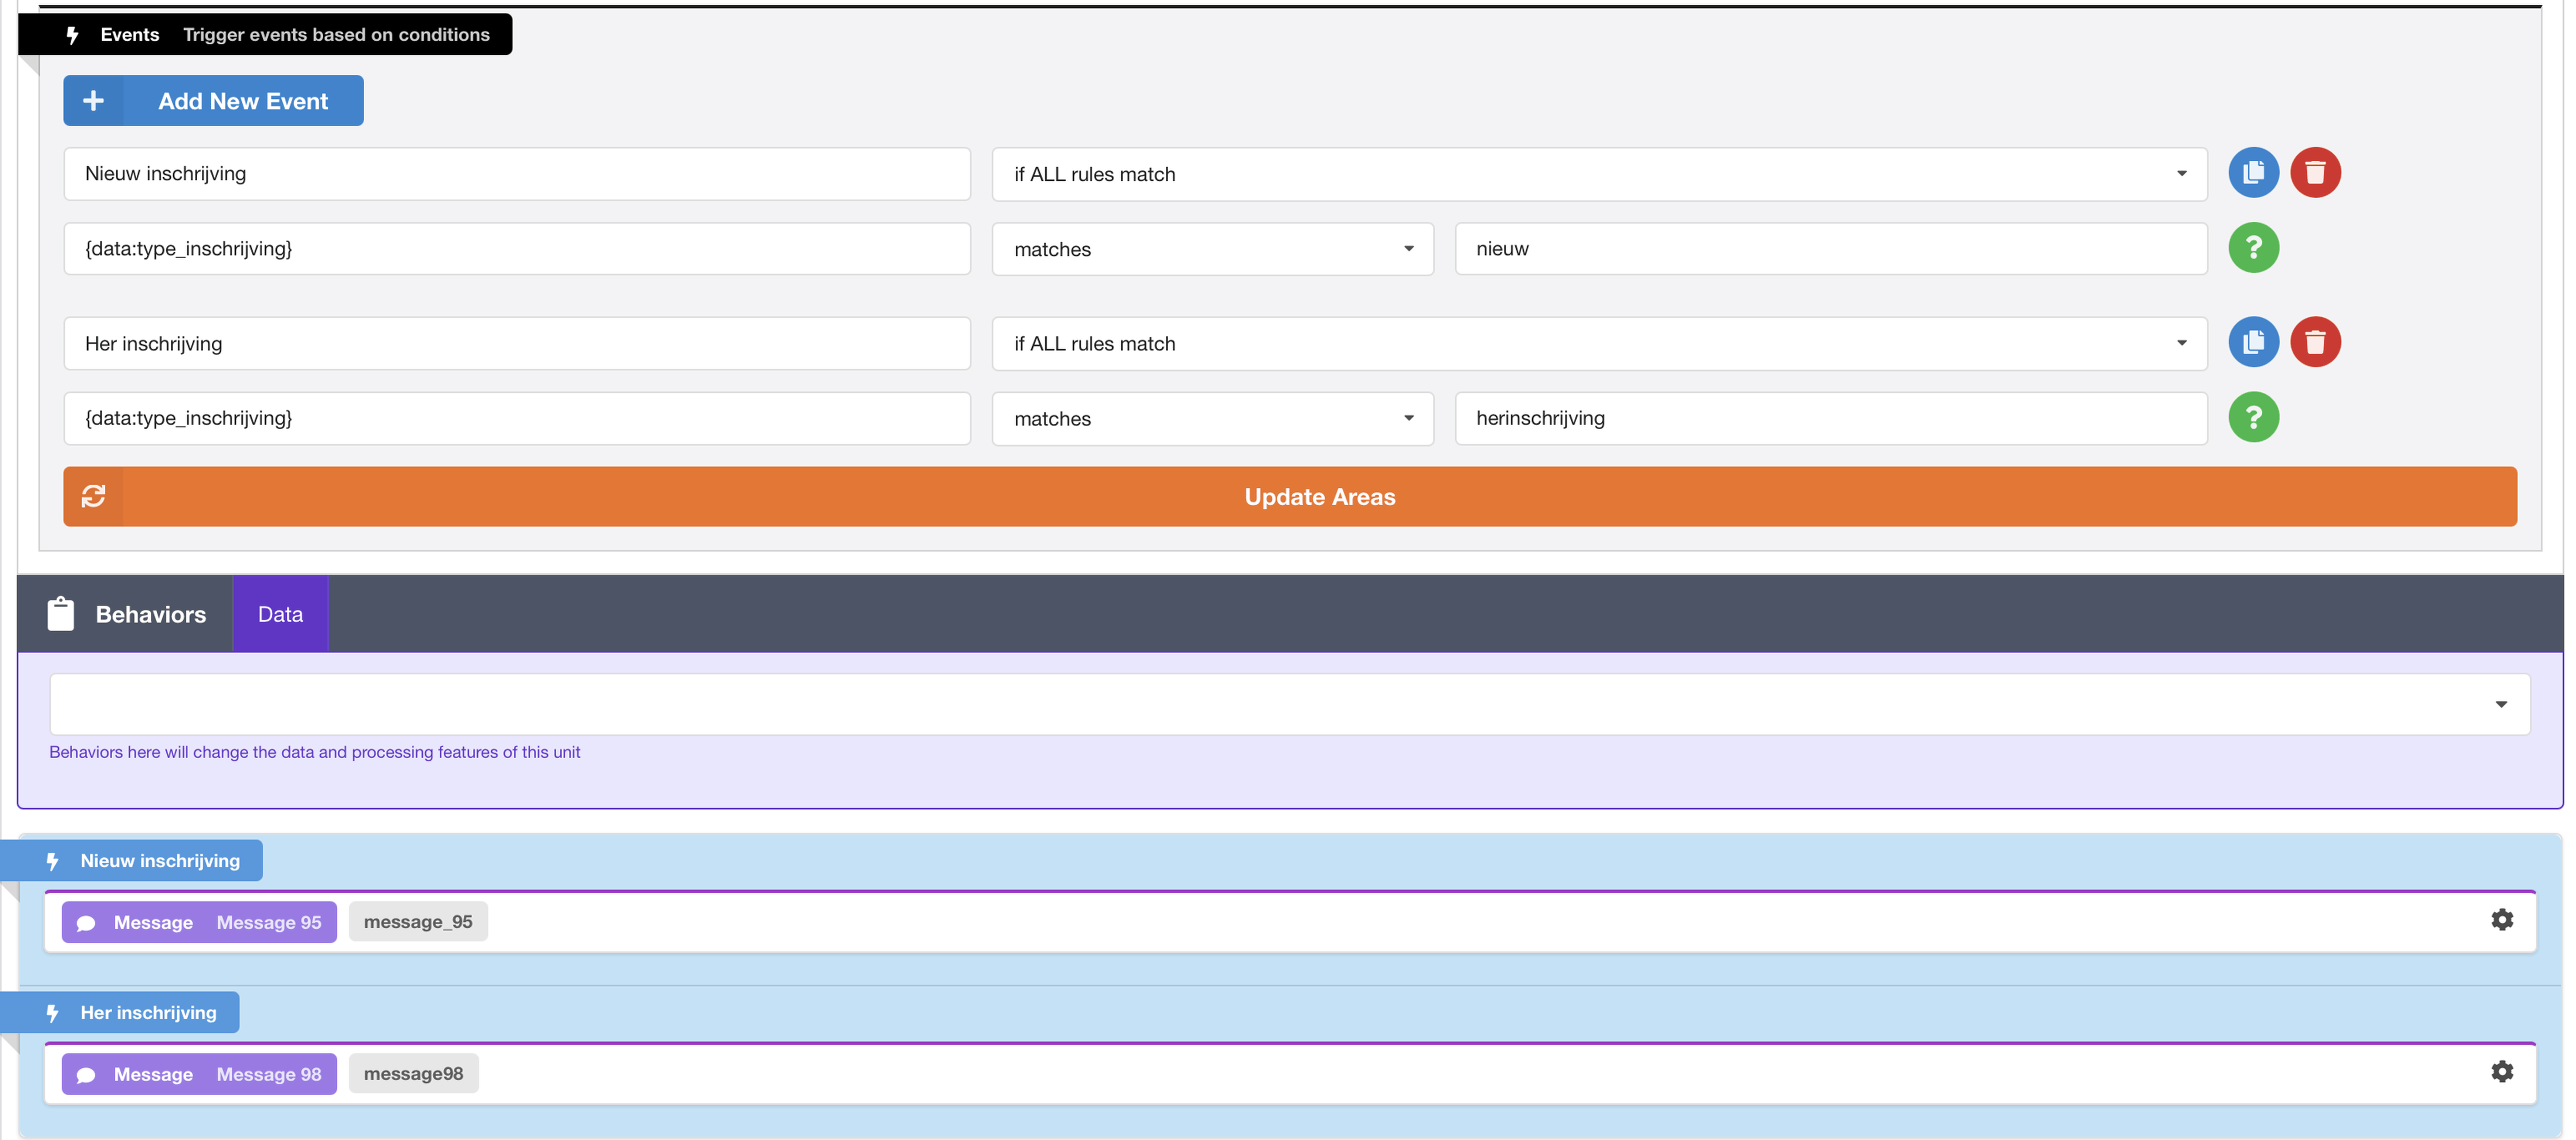Open settings gear for Message 95
The image size is (2576, 1140).
pos(2502,920)
